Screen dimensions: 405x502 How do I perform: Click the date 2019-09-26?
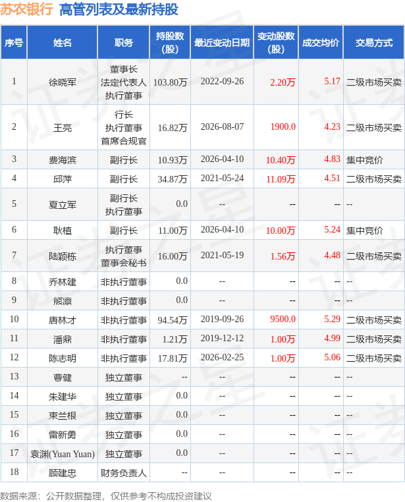pyautogui.click(x=222, y=319)
